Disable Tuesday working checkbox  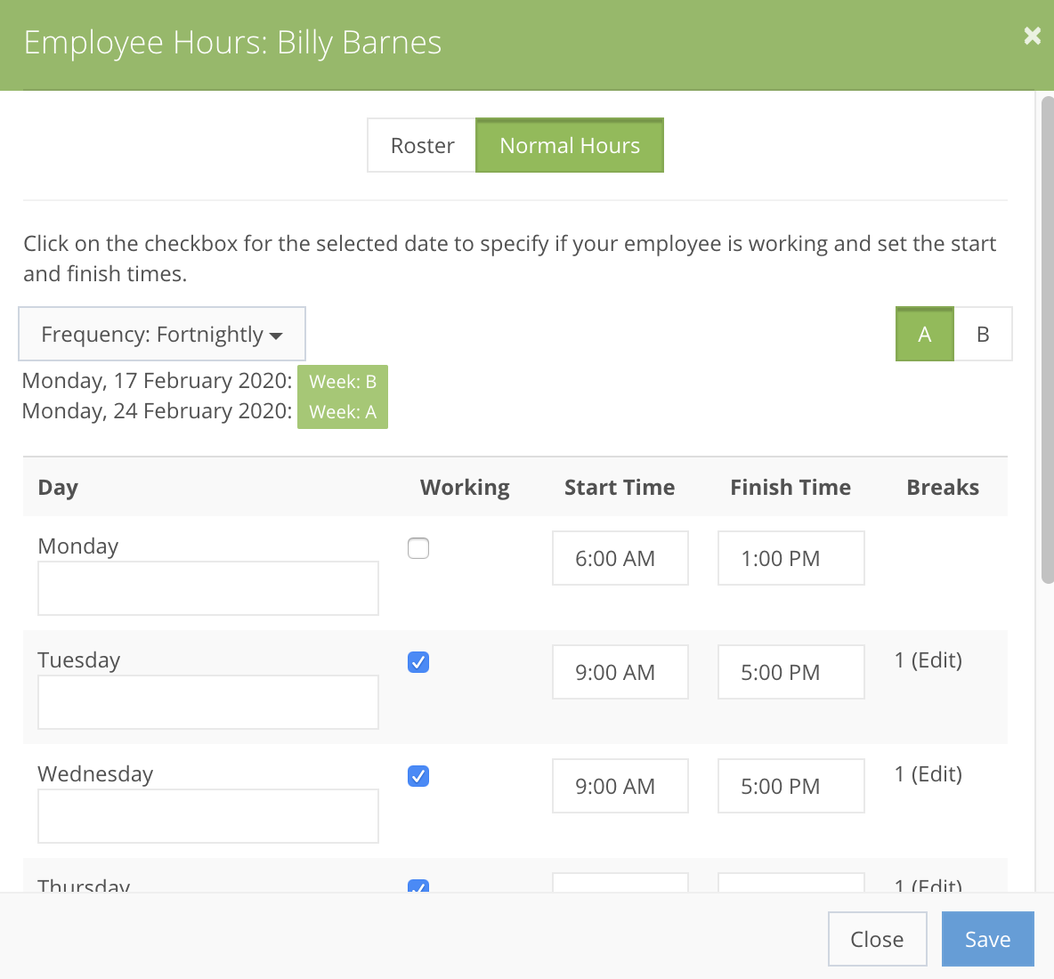point(418,662)
